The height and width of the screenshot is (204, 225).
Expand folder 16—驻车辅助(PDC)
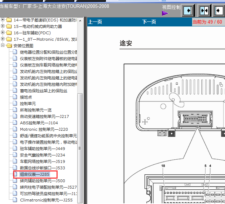(3, 33)
